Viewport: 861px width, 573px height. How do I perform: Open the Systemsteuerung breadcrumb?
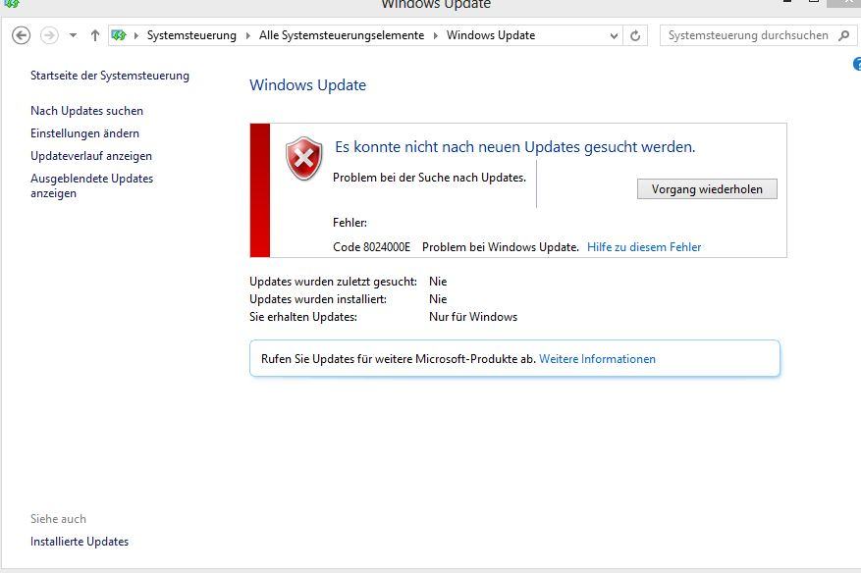tap(191, 35)
